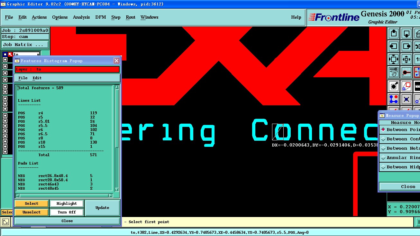420x236 pixels.
Task: Select the red and blue rectangle zoom-area icon
Action: tap(406, 86)
